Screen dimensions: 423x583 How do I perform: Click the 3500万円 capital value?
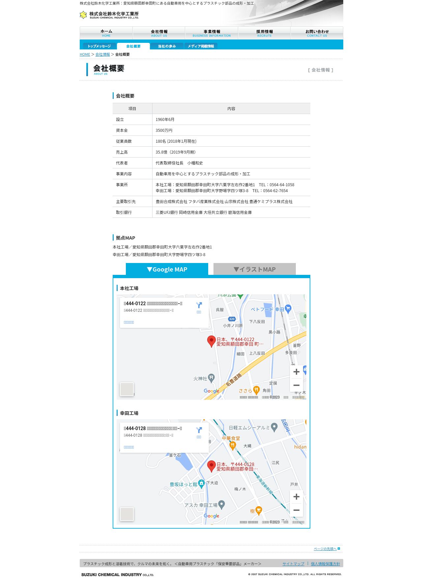click(164, 131)
